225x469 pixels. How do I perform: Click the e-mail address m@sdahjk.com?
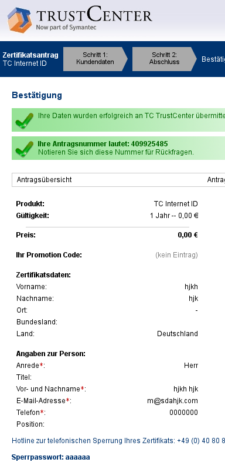[x=172, y=401]
